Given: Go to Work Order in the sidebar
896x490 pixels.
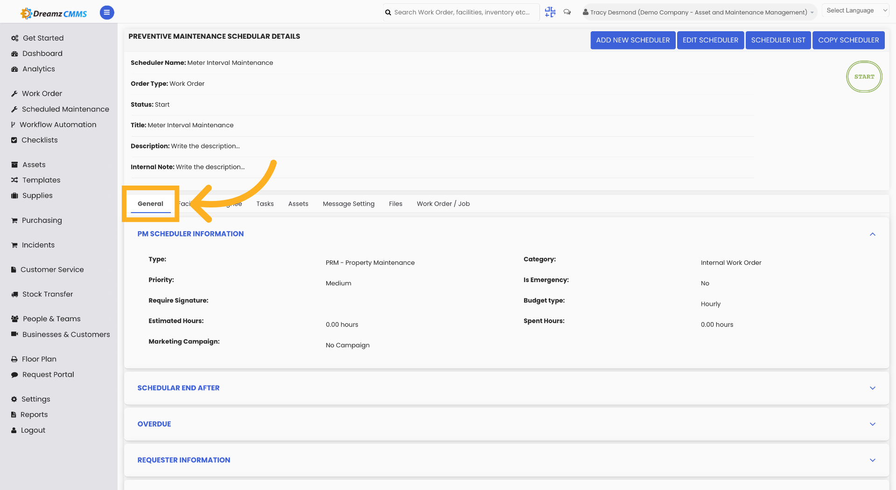Looking at the screenshot, I should (42, 94).
